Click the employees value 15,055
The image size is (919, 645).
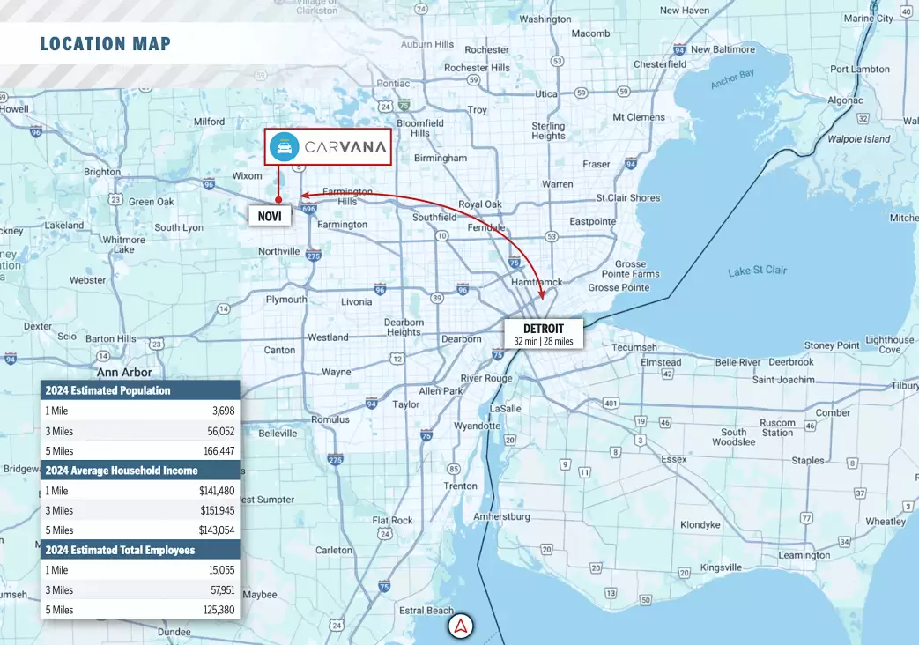click(x=221, y=570)
